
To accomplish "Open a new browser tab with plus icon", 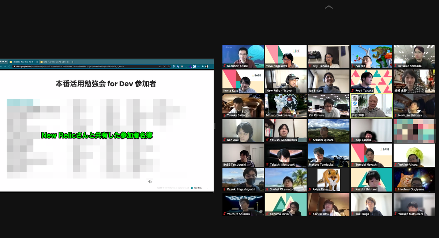I will (x=73, y=62).
